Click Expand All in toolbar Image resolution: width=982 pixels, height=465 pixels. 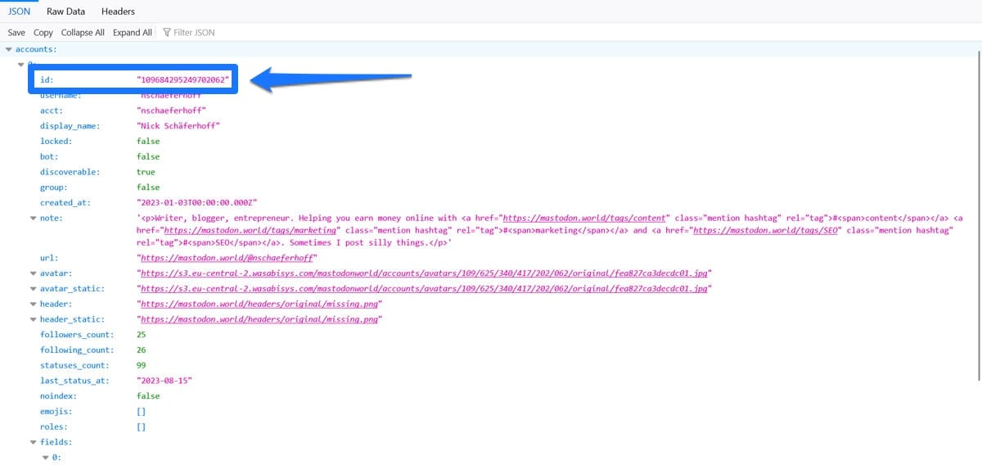[133, 33]
